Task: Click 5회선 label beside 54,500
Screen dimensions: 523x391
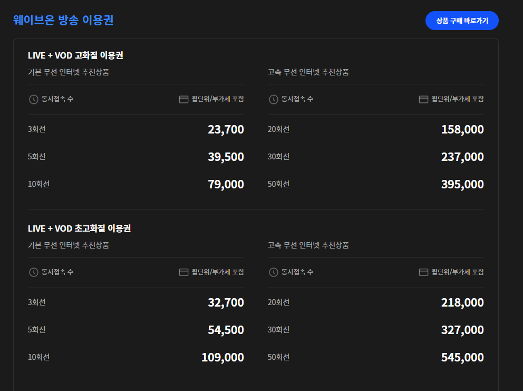Action: (37, 330)
